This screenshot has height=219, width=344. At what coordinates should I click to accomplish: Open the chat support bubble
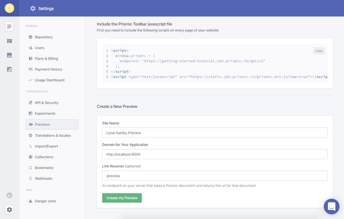[x=332, y=206]
